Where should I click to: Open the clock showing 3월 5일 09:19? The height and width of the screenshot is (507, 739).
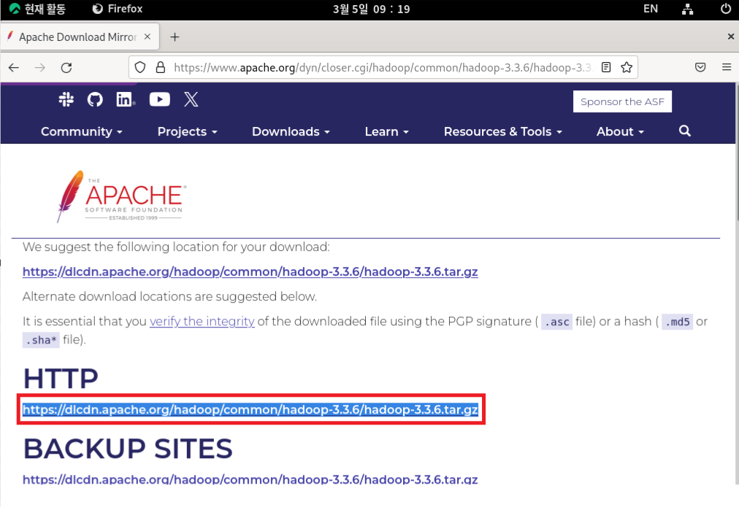coord(372,9)
